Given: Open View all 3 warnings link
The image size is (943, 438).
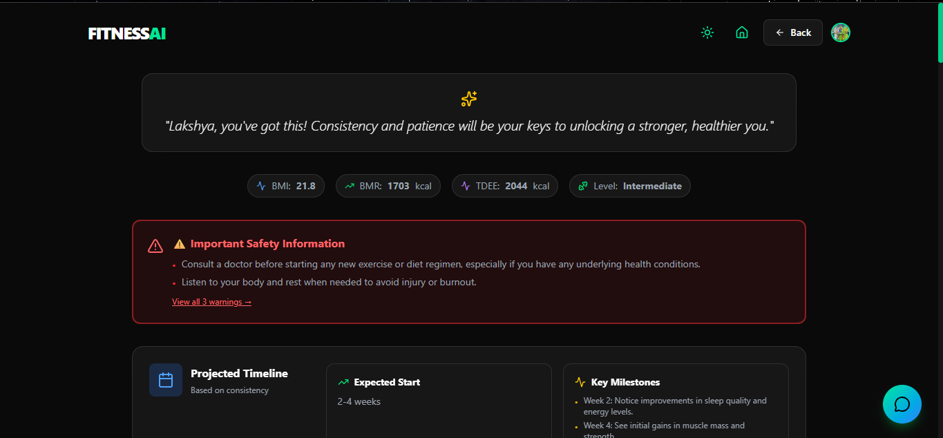Looking at the screenshot, I should (211, 302).
